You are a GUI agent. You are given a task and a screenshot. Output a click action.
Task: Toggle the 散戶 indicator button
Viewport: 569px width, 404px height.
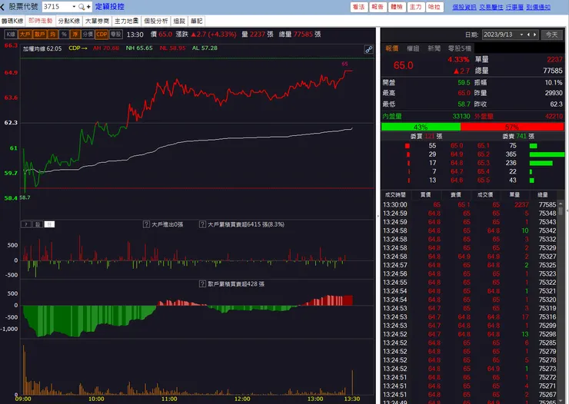pyautogui.click(x=39, y=34)
